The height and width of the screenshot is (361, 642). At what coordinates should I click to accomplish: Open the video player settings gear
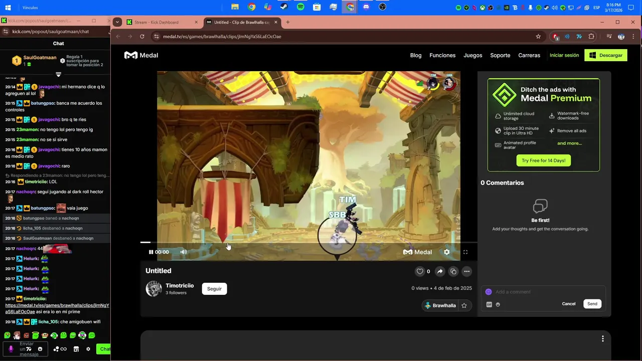tap(447, 252)
